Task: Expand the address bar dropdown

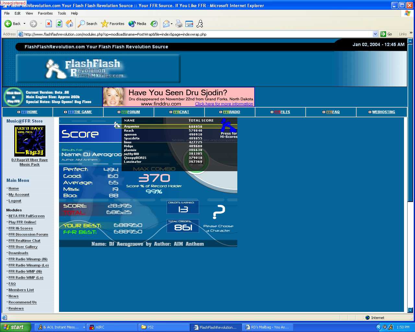Action: click(x=375, y=34)
